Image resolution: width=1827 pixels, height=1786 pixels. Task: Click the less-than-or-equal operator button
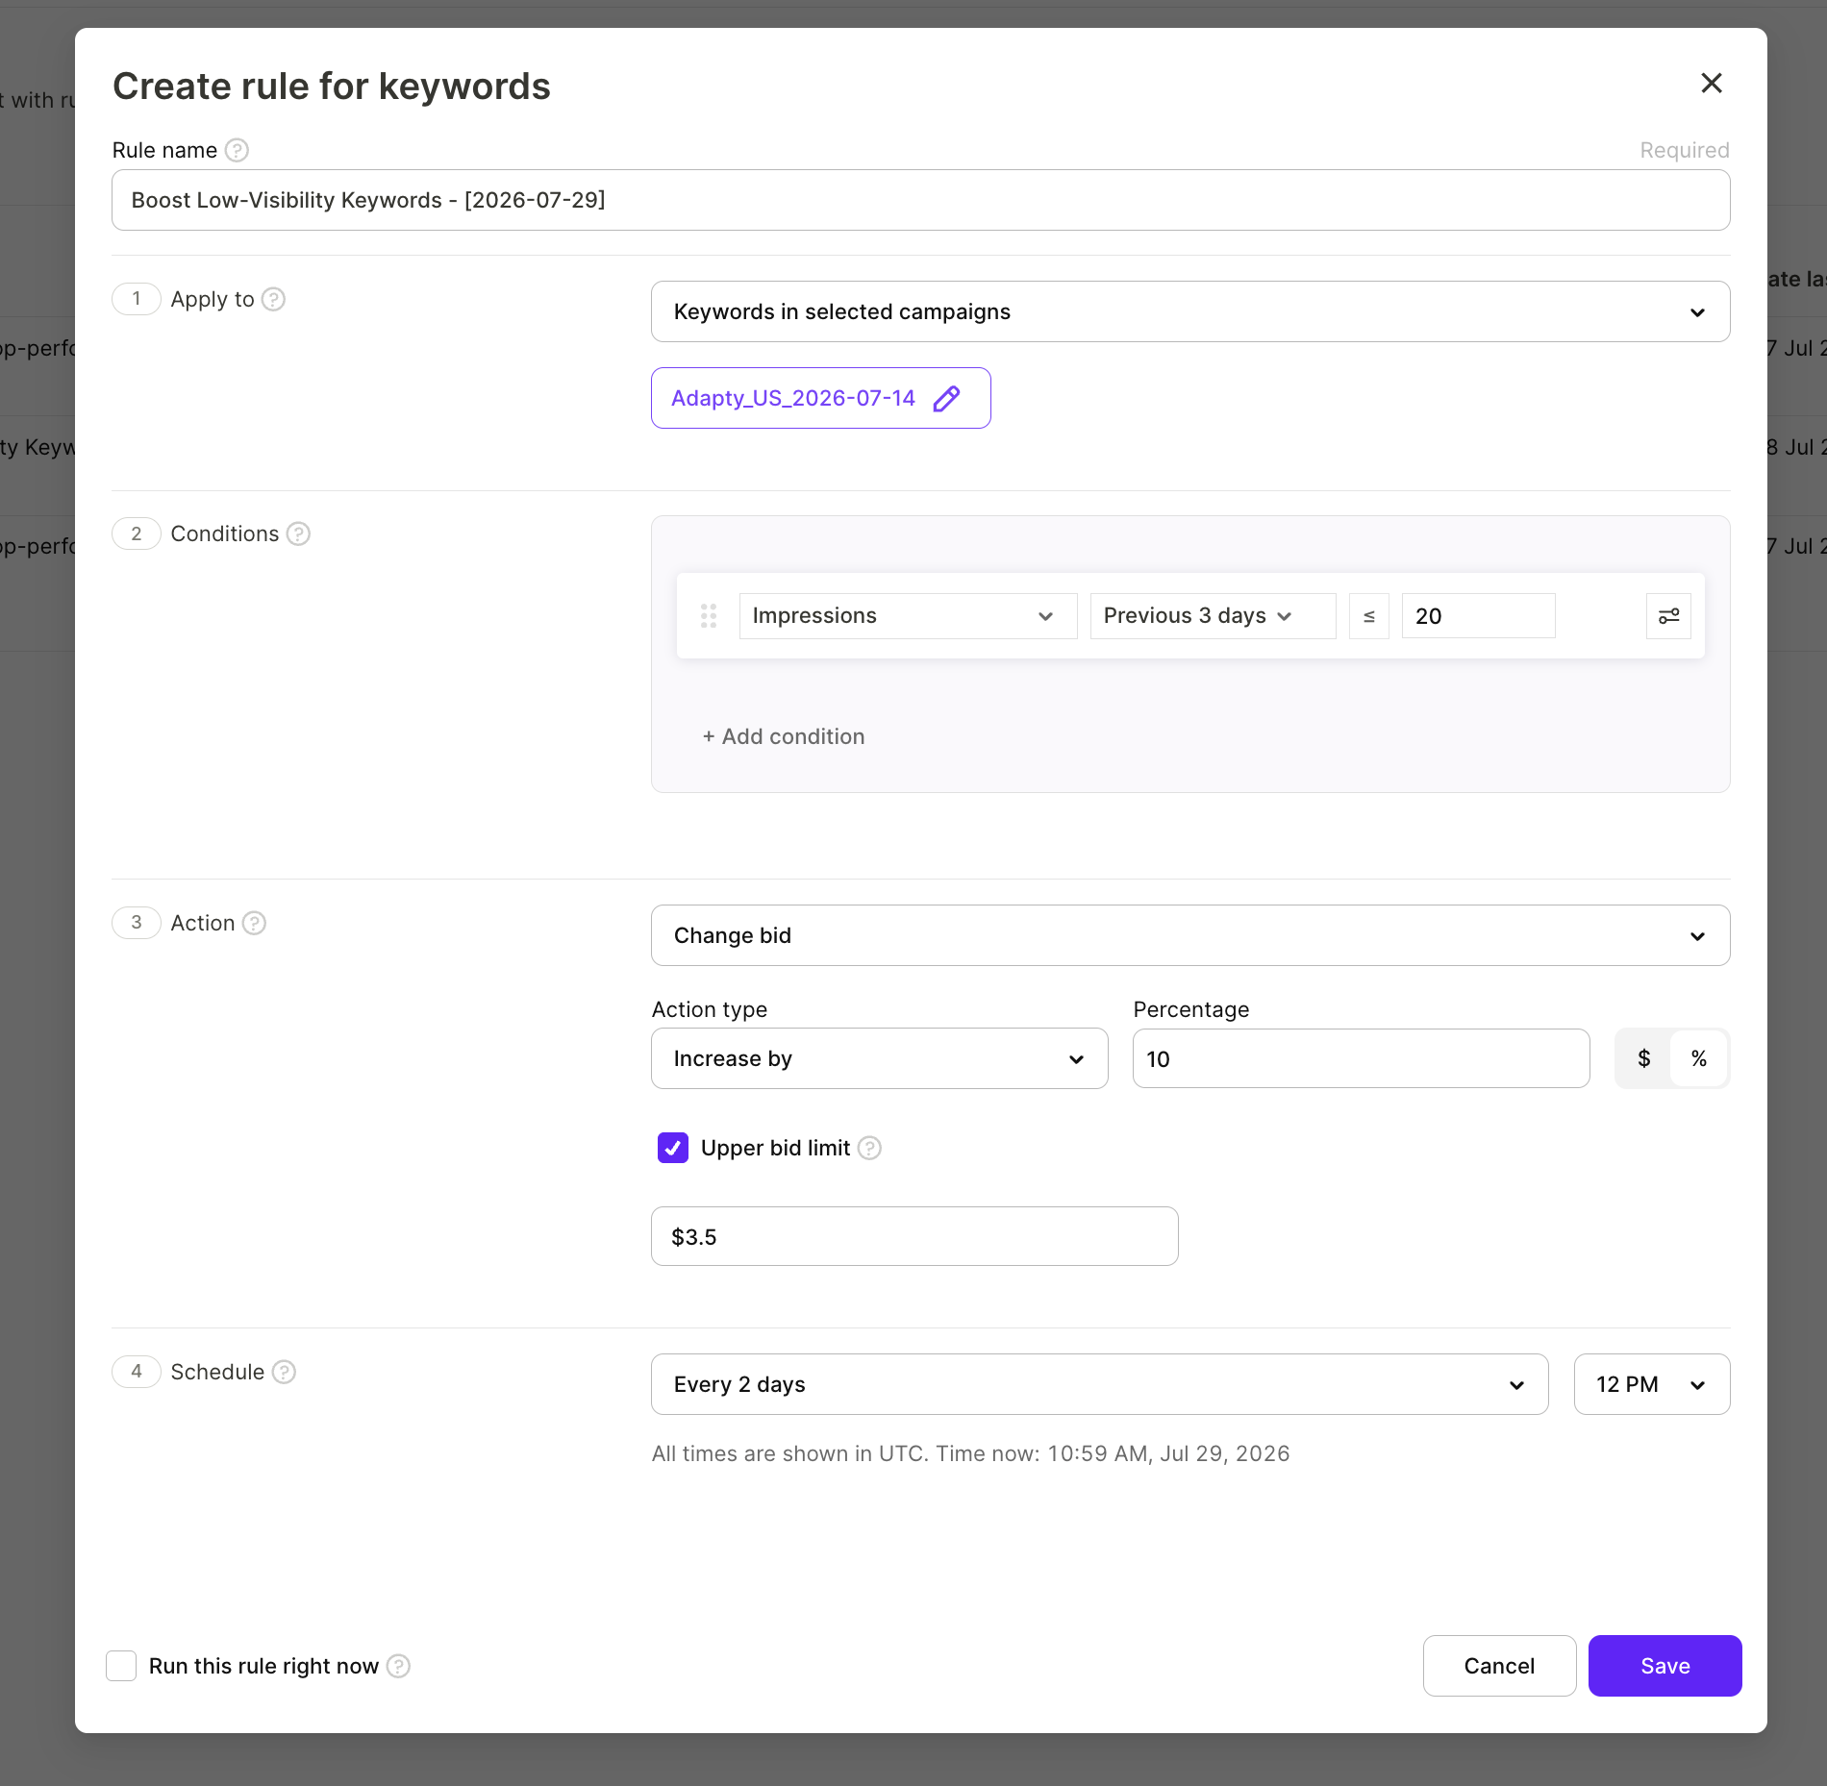pyautogui.click(x=1368, y=616)
